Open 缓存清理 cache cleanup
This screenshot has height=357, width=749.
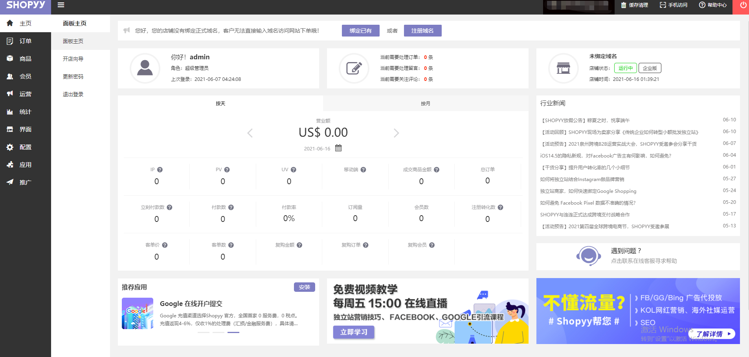click(634, 5)
